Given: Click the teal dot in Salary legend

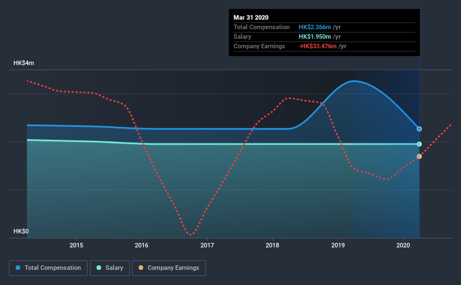Looking at the screenshot, I should (x=99, y=268).
